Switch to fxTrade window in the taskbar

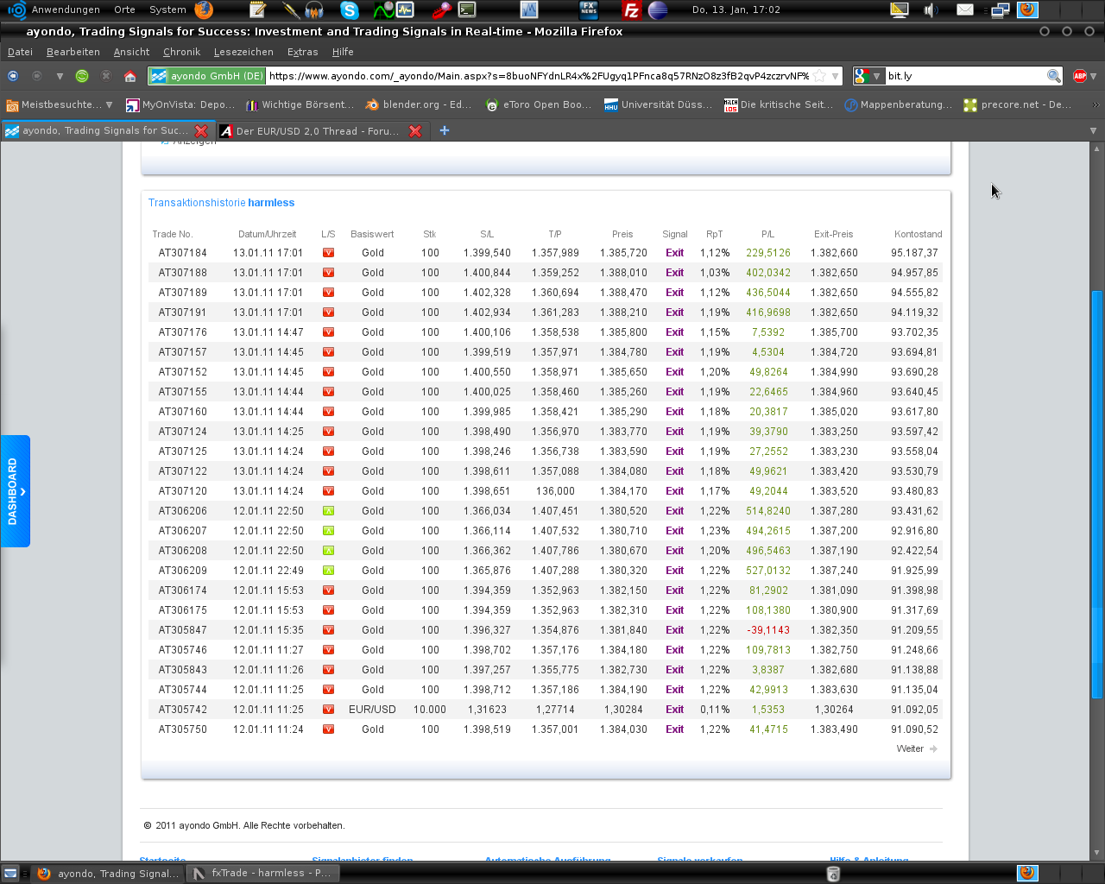click(x=262, y=873)
